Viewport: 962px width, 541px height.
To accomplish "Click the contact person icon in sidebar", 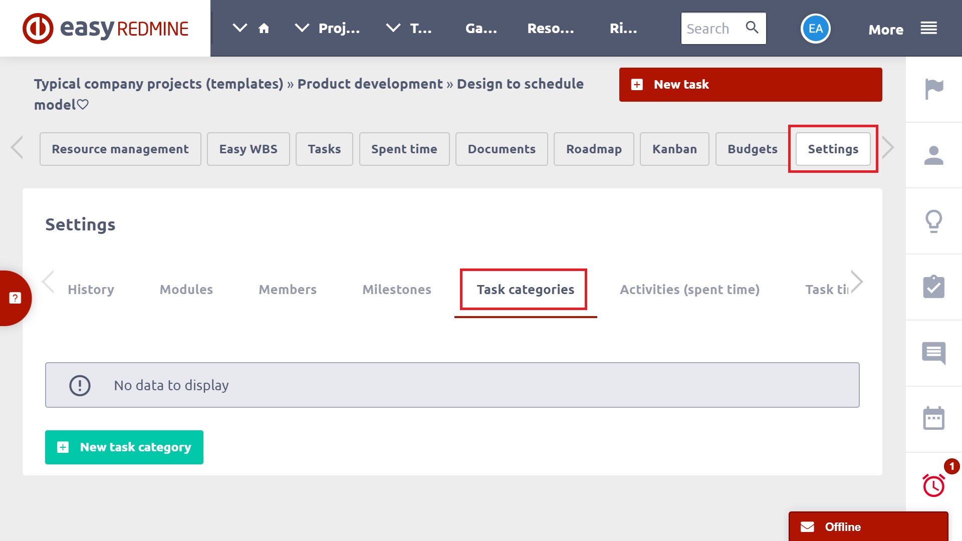I will click(933, 155).
